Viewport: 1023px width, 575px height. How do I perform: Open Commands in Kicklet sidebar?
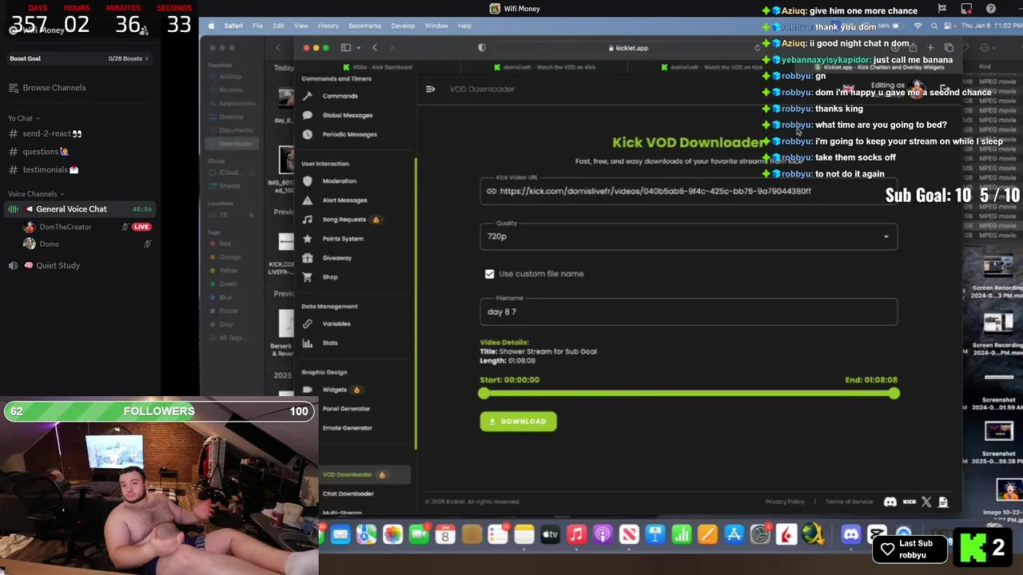click(x=340, y=96)
